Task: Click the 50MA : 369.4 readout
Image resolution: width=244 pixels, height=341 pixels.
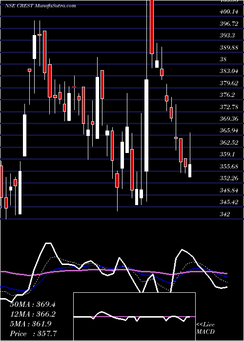Action: [33, 304]
